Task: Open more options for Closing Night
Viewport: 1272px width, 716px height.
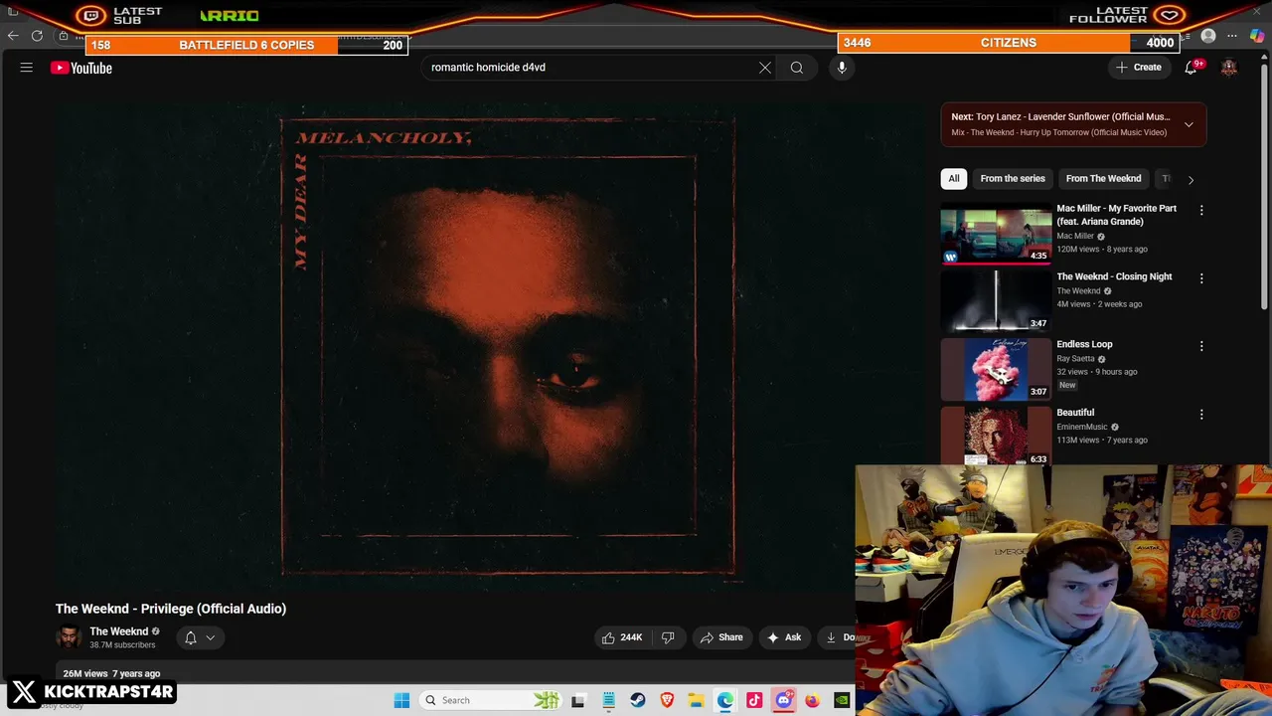Action: pyautogui.click(x=1201, y=278)
